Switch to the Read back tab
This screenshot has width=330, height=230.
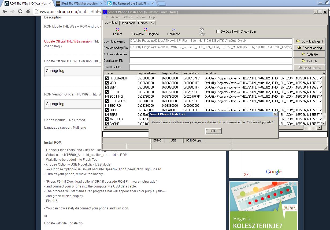click(x=128, y=23)
